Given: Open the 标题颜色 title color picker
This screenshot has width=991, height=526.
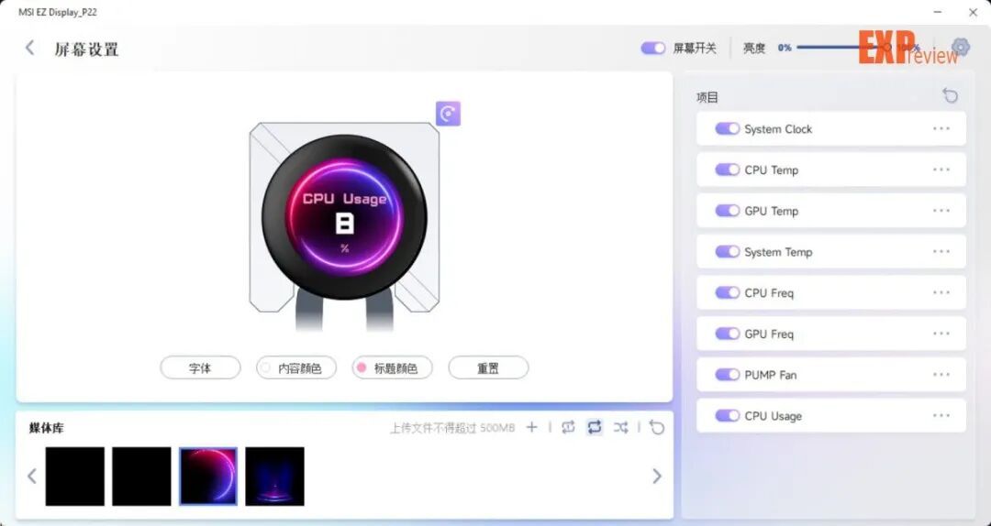Looking at the screenshot, I should (393, 368).
